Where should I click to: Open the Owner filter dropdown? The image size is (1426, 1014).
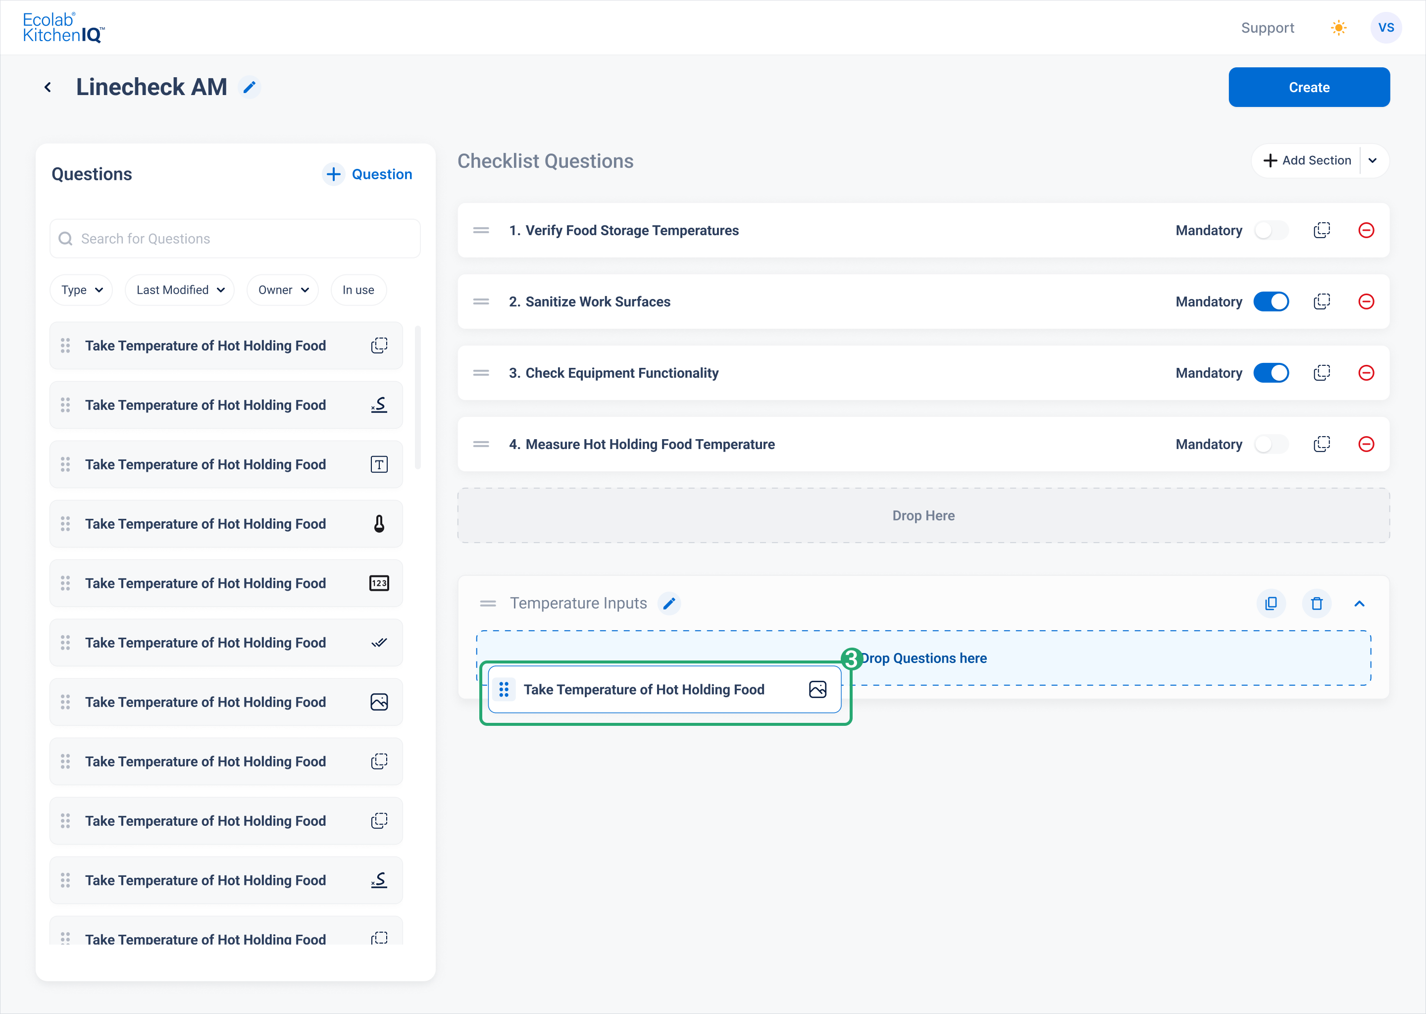pos(283,290)
